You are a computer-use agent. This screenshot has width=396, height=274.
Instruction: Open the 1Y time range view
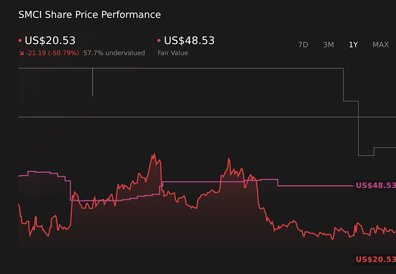353,45
